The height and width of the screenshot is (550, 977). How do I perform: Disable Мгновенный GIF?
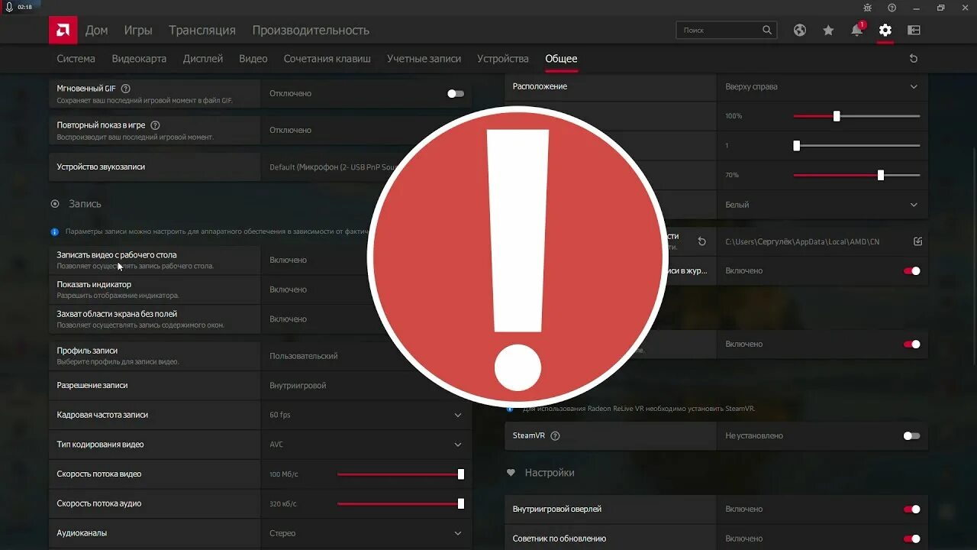455,92
